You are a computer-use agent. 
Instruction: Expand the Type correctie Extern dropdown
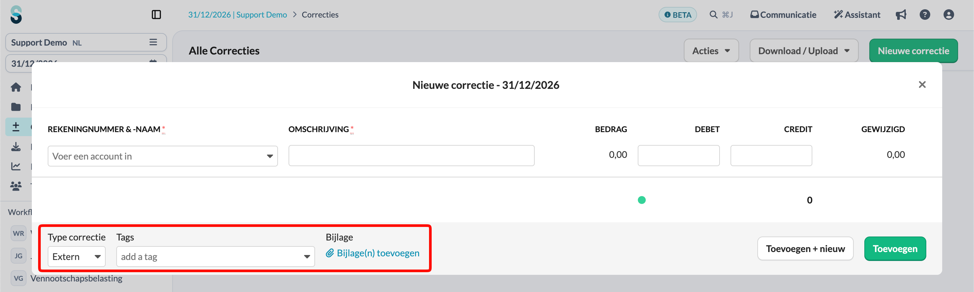[77, 257]
